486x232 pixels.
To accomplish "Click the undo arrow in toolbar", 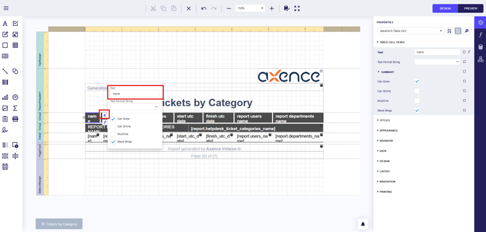I will [x=204, y=9].
